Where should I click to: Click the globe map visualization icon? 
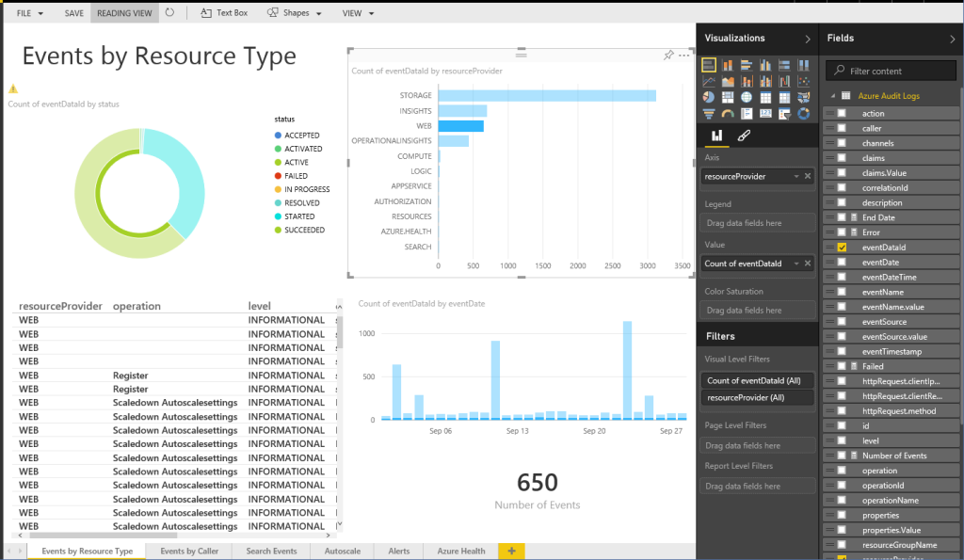[747, 97]
